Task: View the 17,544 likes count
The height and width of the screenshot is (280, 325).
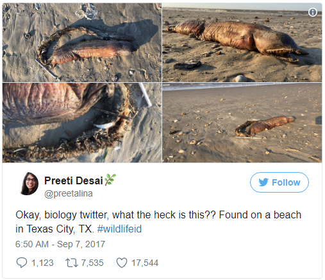Action: click(145, 263)
